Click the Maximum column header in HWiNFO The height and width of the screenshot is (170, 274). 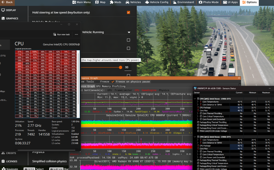pyautogui.click(x=266, y=93)
